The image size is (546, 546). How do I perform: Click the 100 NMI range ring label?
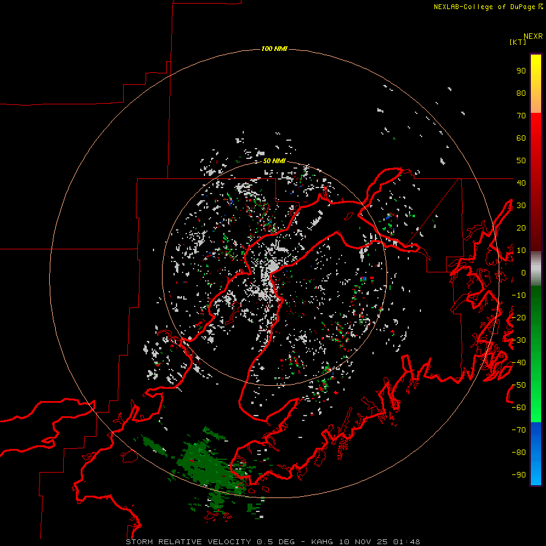274,49
